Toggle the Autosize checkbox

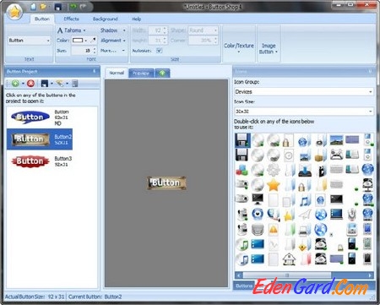159,51
